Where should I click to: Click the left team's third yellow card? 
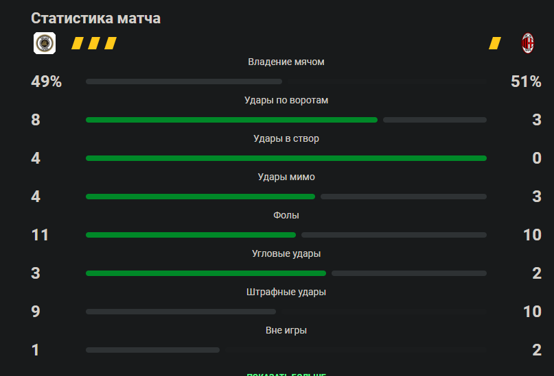click(x=111, y=43)
